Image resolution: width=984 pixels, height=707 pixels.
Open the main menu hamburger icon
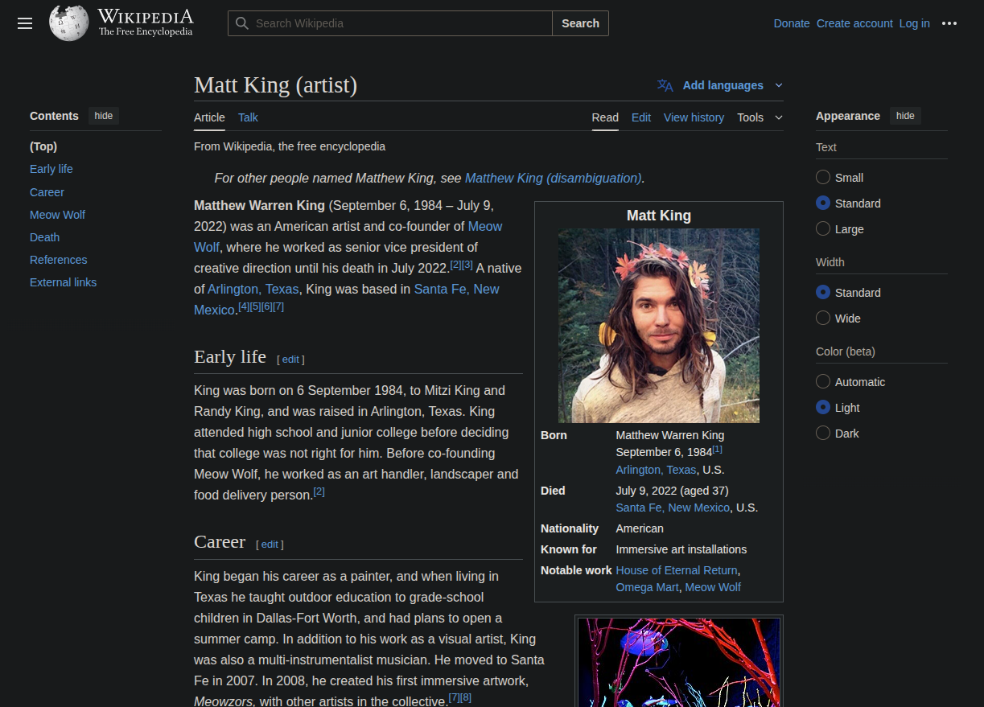click(x=25, y=23)
